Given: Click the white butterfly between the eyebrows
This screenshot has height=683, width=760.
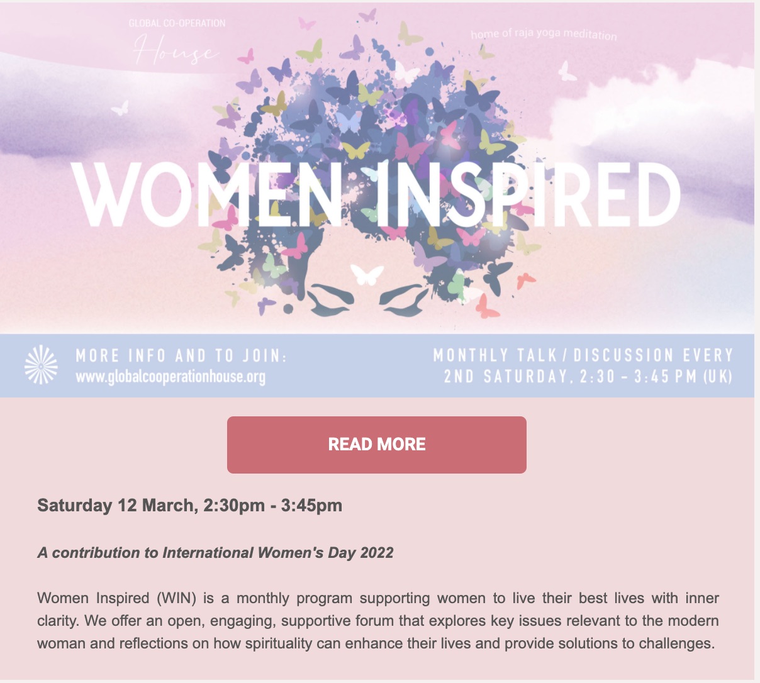Looking at the screenshot, I should [367, 274].
